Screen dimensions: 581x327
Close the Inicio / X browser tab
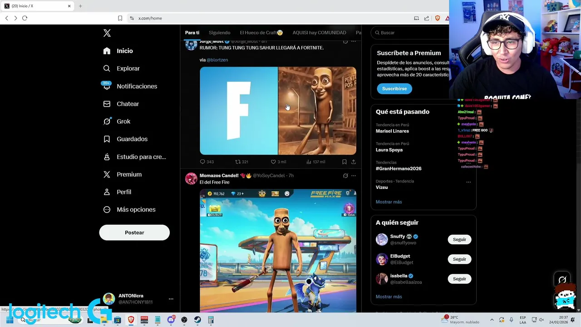(x=69, y=6)
